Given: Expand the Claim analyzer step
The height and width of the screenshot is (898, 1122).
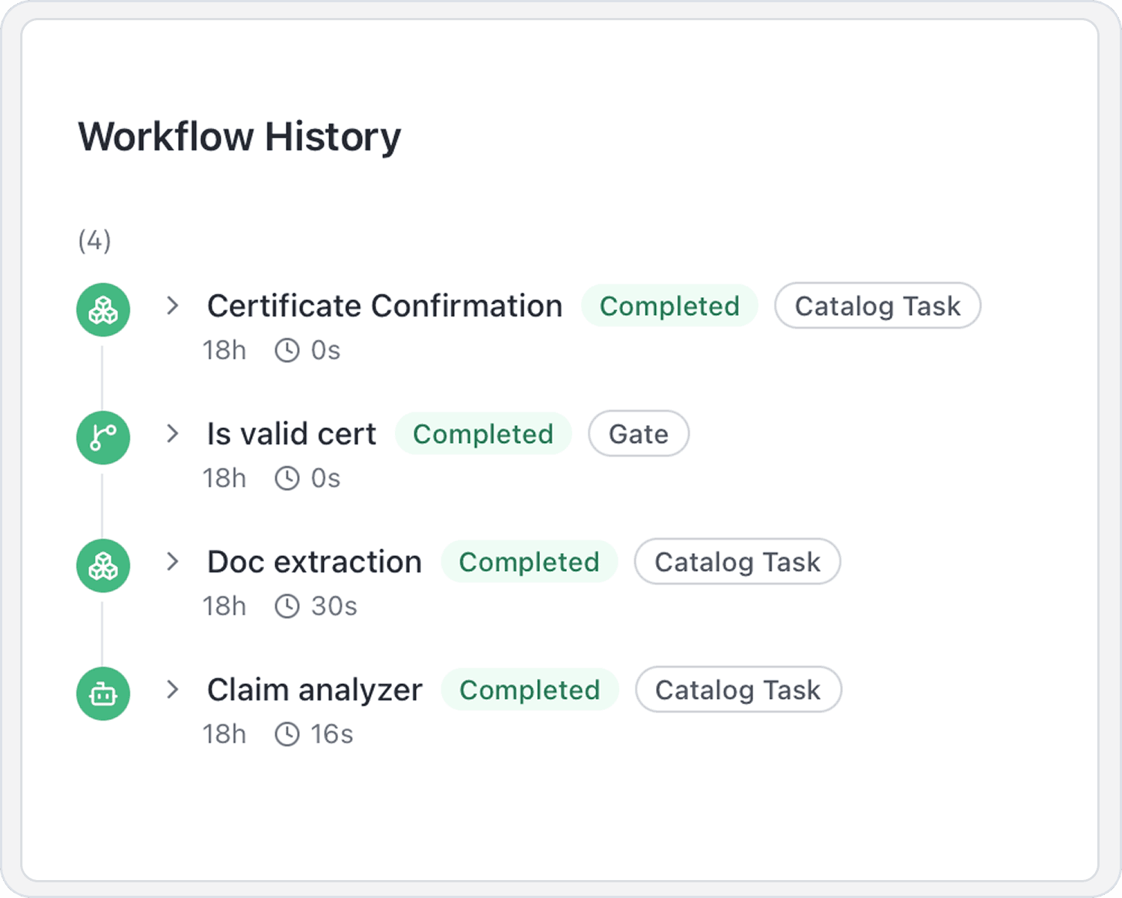Looking at the screenshot, I should pos(173,689).
